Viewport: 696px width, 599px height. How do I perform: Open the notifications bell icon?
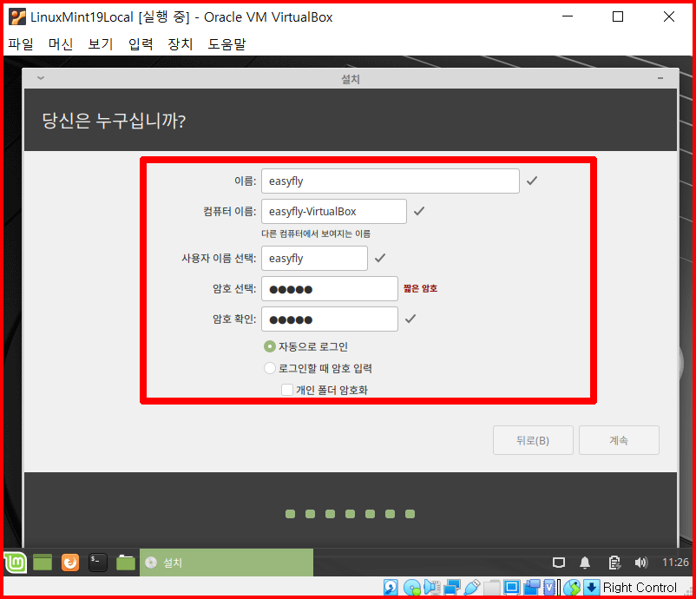[x=585, y=563]
